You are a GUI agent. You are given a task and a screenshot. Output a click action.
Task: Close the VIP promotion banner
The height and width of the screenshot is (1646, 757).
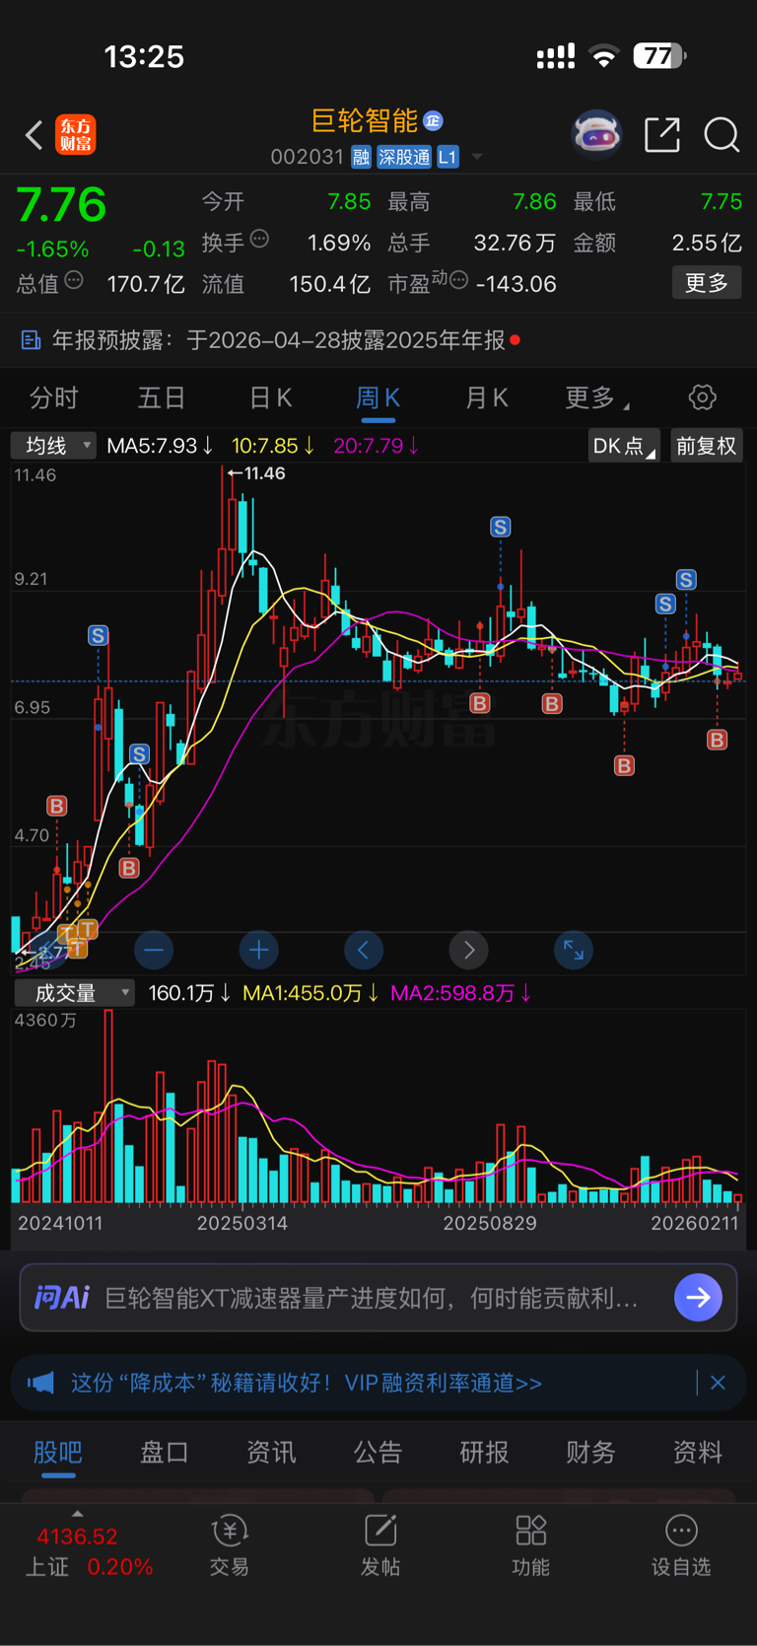718,1383
